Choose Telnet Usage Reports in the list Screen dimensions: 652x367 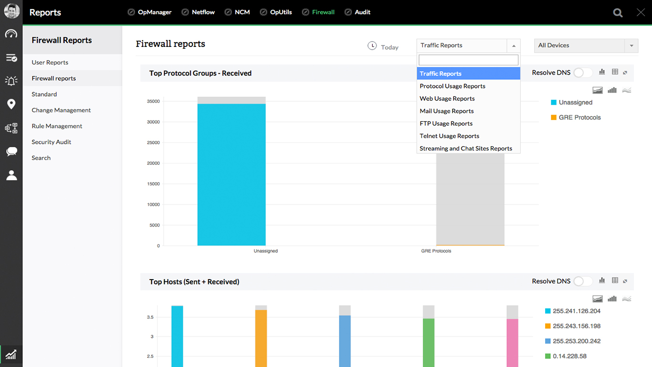[x=468, y=136]
